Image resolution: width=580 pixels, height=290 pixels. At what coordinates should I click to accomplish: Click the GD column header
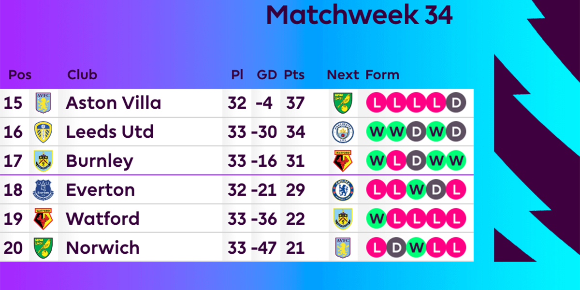pyautogui.click(x=267, y=75)
